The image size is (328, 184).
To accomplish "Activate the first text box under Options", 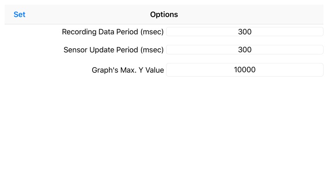I will (x=244, y=32).
